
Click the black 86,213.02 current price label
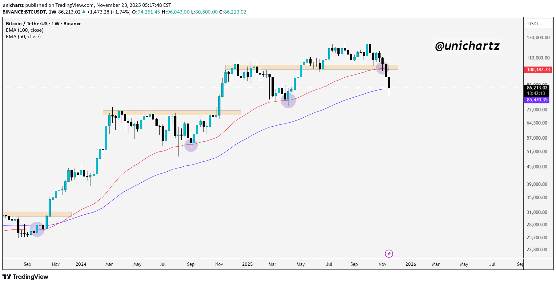[x=537, y=88]
